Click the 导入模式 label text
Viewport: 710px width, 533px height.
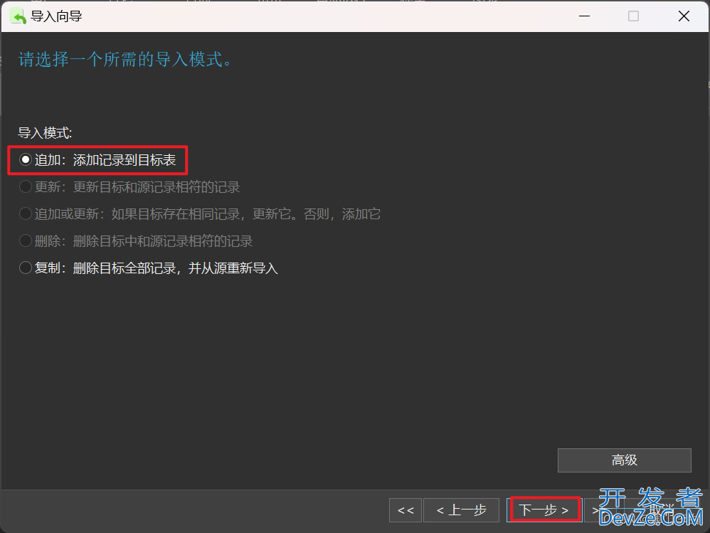click(45, 132)
